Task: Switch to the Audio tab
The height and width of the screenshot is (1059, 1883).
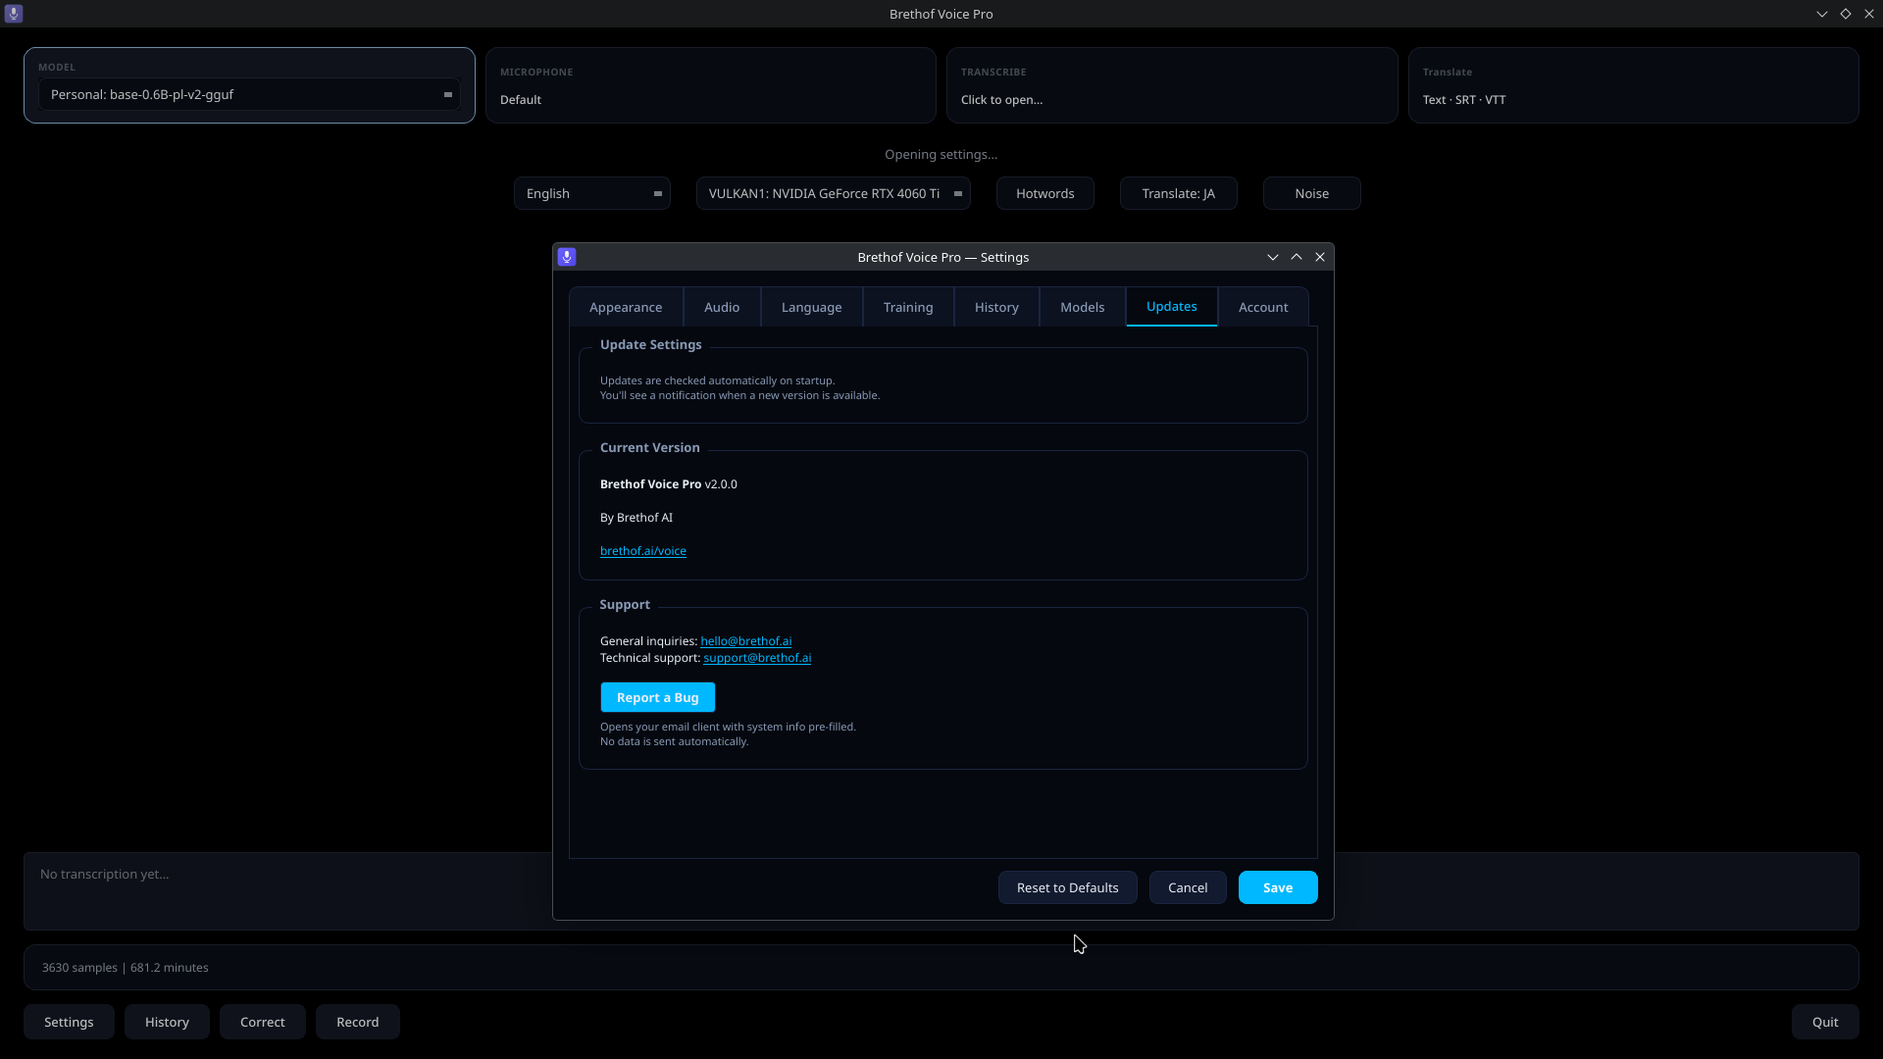Action: click(x=722, y=307)
